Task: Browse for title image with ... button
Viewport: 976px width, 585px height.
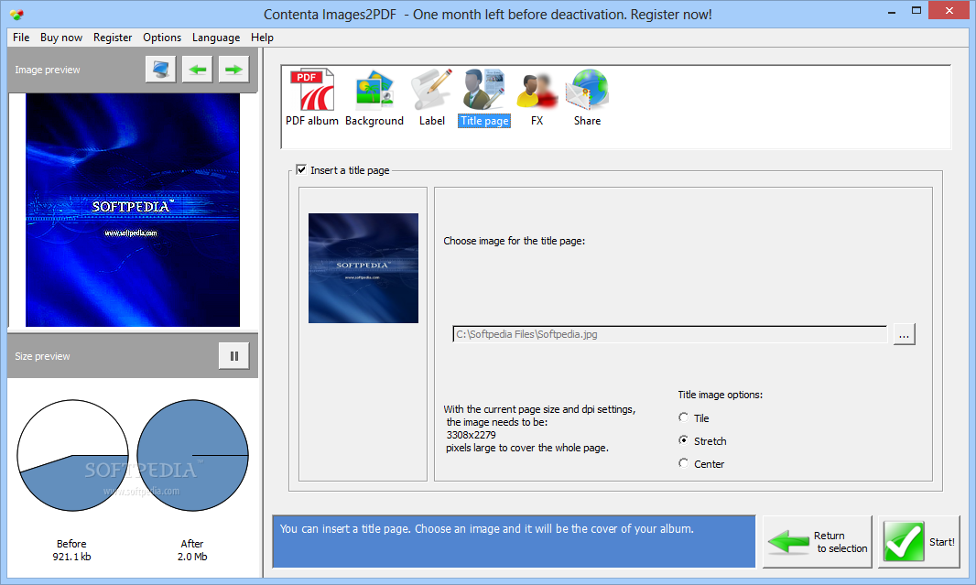Action: [904, 334]
